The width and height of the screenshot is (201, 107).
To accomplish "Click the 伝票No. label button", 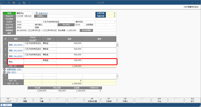I will point(41,16).
